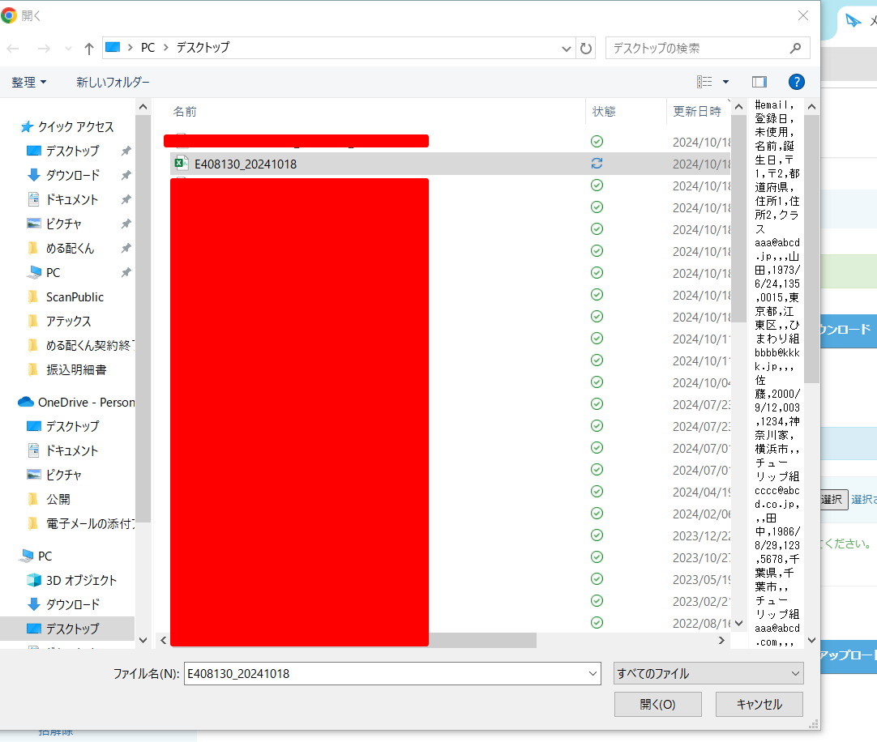Click paper plane icon in background page

[853, 21]
